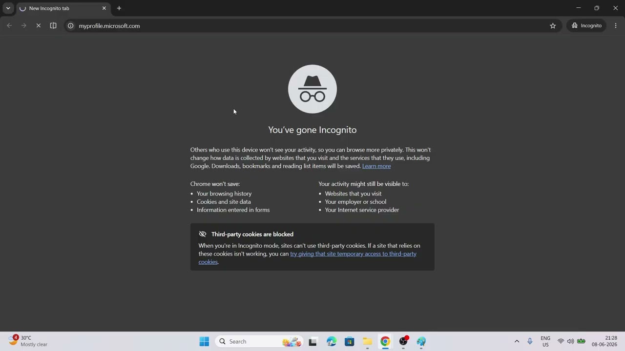Viewport: 625px width, 351px height.
Task: Open the Windows Start menu
Action: 204,342
